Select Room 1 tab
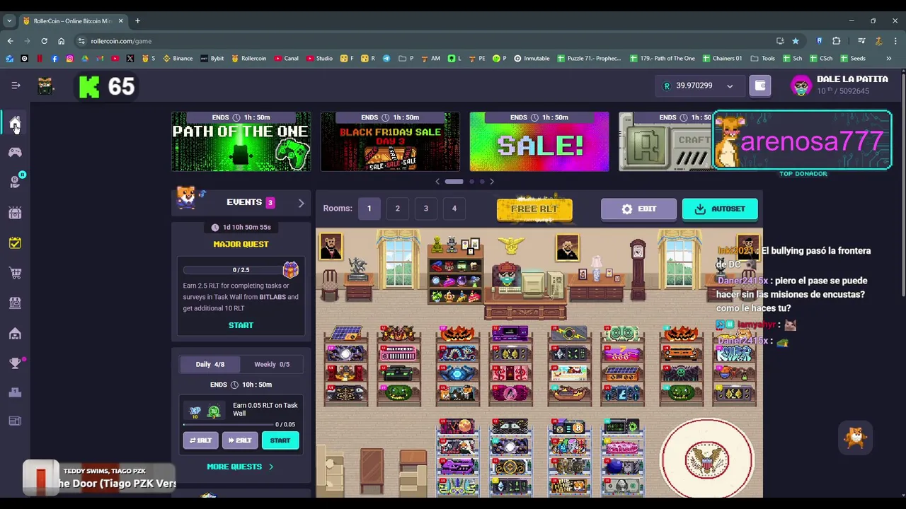 point(369,209)
